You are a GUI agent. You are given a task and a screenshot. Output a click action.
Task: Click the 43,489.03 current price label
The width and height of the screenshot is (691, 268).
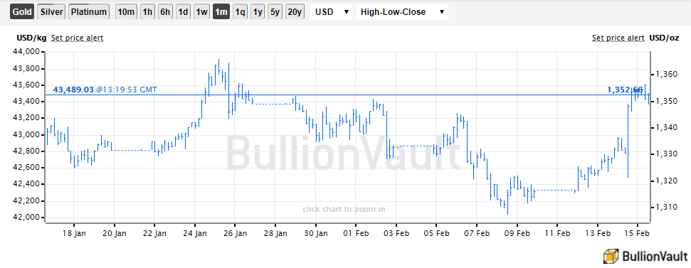point(73,90)
